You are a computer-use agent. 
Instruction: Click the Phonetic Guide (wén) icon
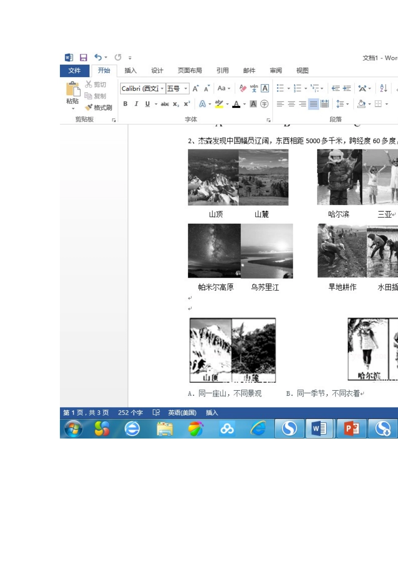click(x=254, y=88)
